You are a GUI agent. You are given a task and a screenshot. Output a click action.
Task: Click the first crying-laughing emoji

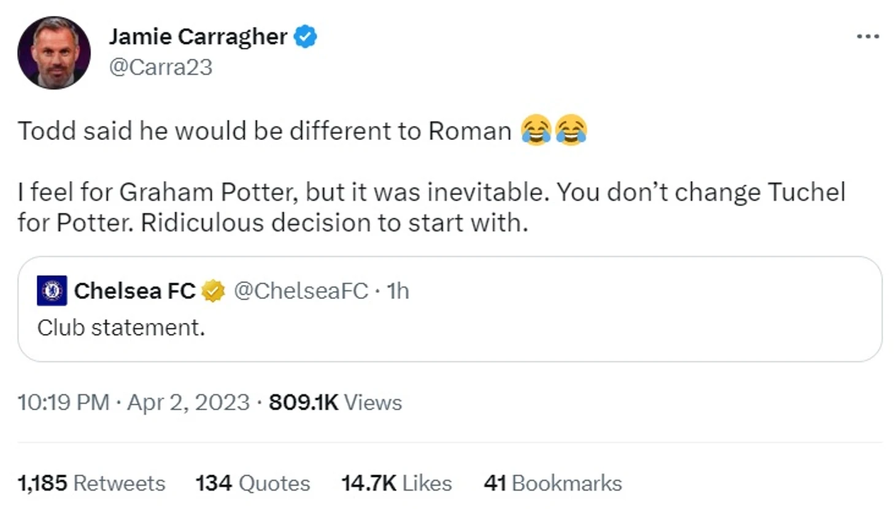click(536, 130)
